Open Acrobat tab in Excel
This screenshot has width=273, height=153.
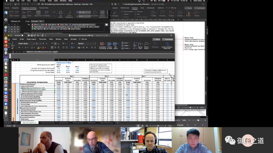tap(74, 39)
